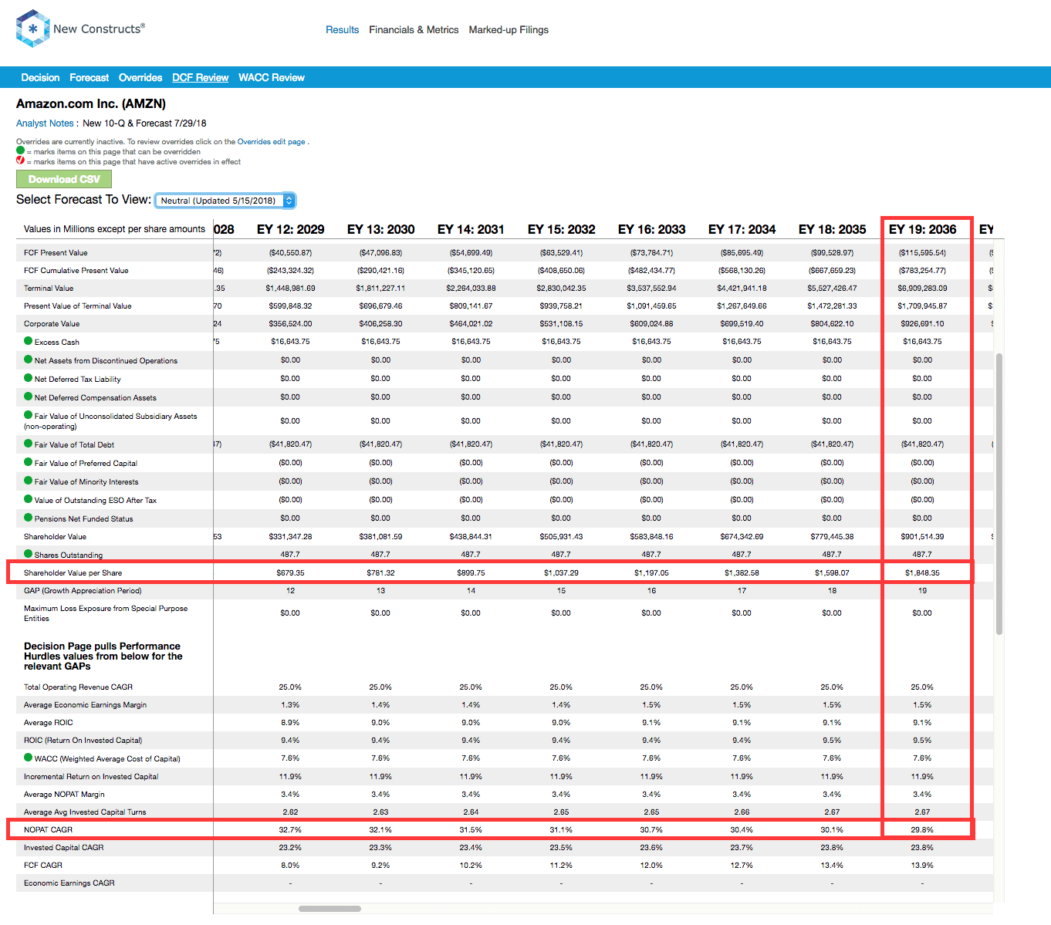Select NOPAT CAGR value 32.7%
1051x925 pixels.
[290, 829]
